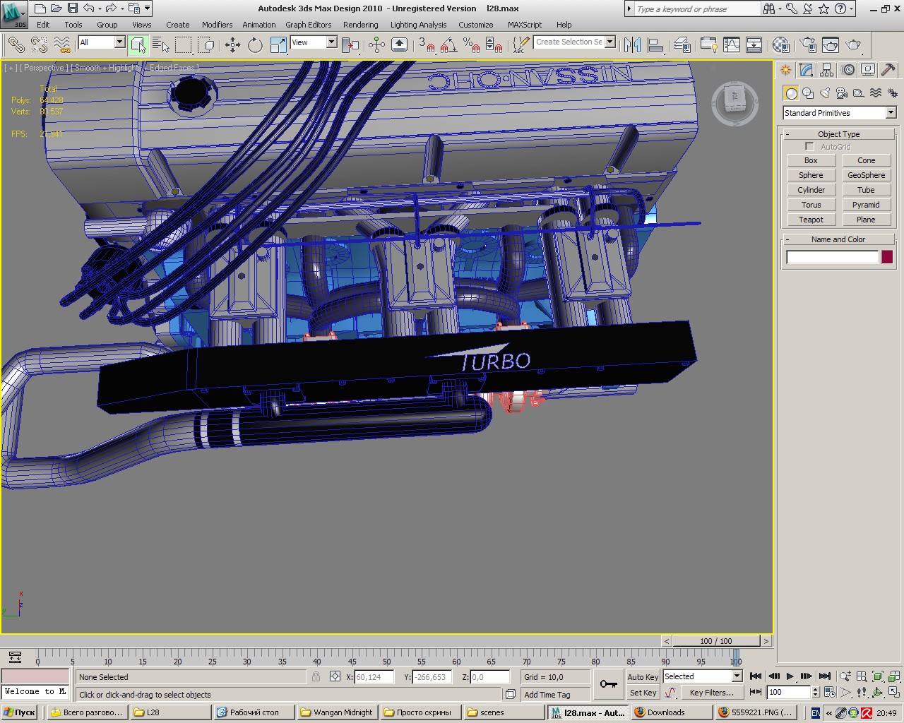Open the Selection Filter All dropdown
Viewport: 904px width, 723px height.
click(x=101, y=42)
